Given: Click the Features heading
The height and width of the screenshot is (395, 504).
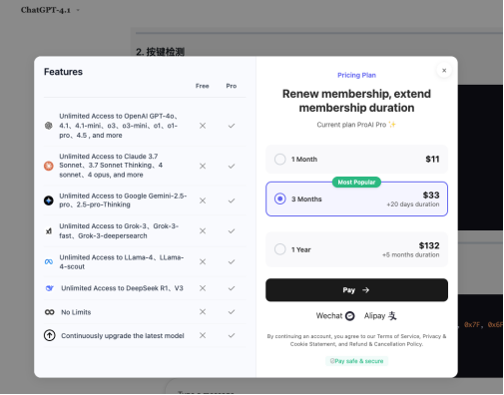Looking at the screenshot, I should point(63,72).
